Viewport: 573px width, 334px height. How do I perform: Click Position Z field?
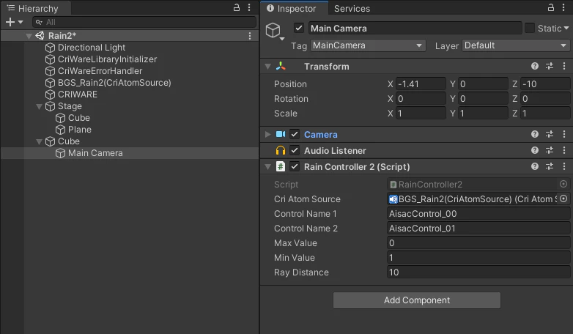545,84
